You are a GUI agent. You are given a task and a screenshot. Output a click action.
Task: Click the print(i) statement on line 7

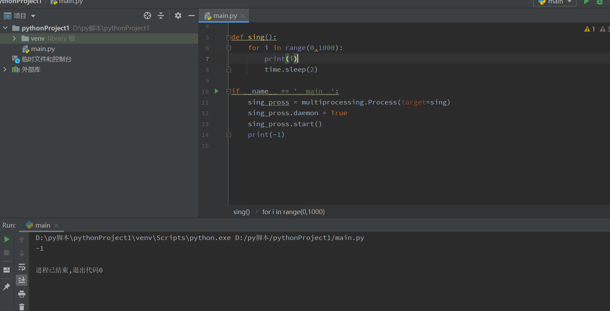pyautogui.click(x=281, y=59)
